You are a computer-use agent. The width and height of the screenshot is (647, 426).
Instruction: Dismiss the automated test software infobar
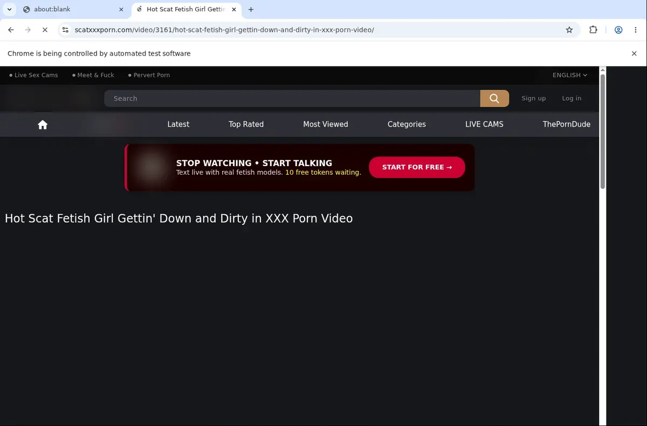(634, 53)
